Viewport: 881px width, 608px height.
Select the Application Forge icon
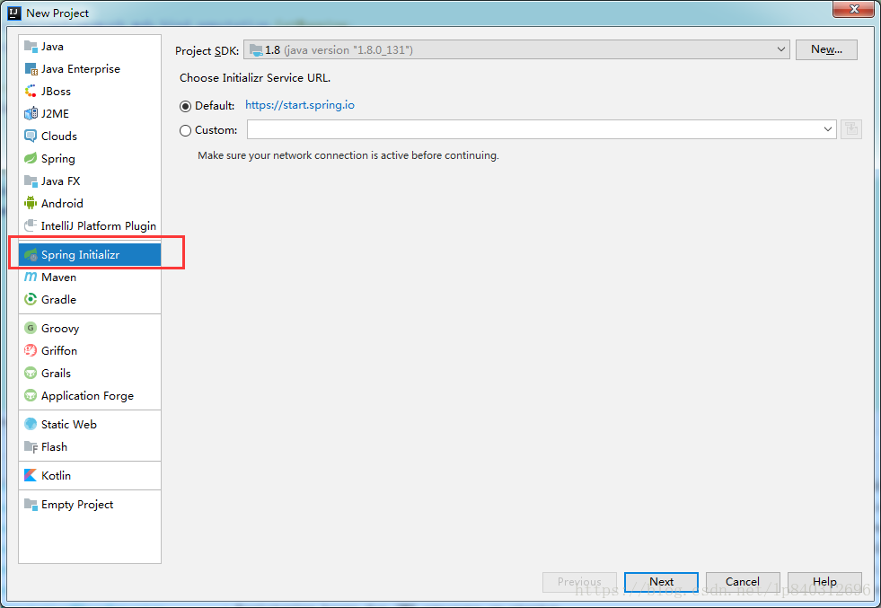pos(31,395)
